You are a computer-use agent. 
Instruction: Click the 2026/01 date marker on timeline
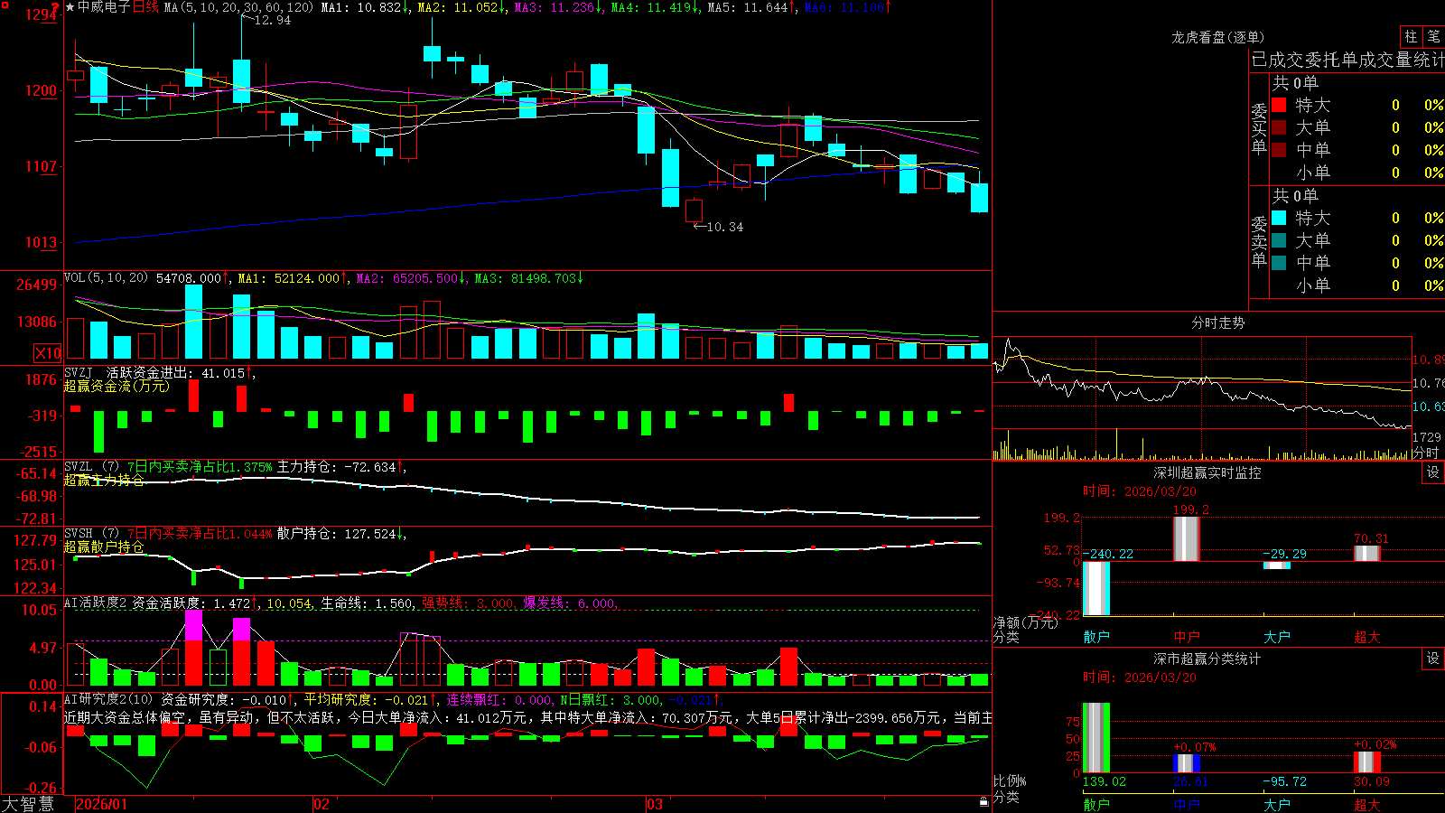102,804
